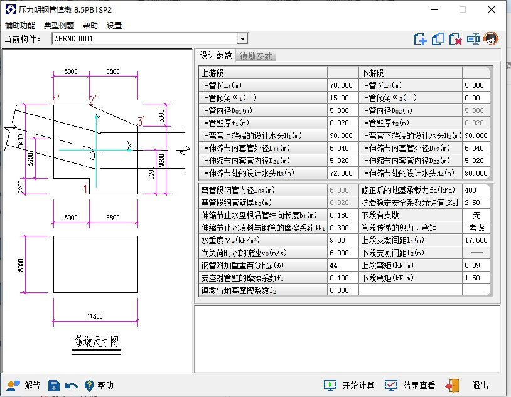Select the 管长L₁ value 70.000
Image resolution: width=511 pixels, height=397 pixels.
click(x=343, y=85)
